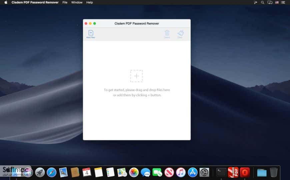Launch Safari from the Dock
This screenshot has height=180, width=290.
click(x=52, y=172)
